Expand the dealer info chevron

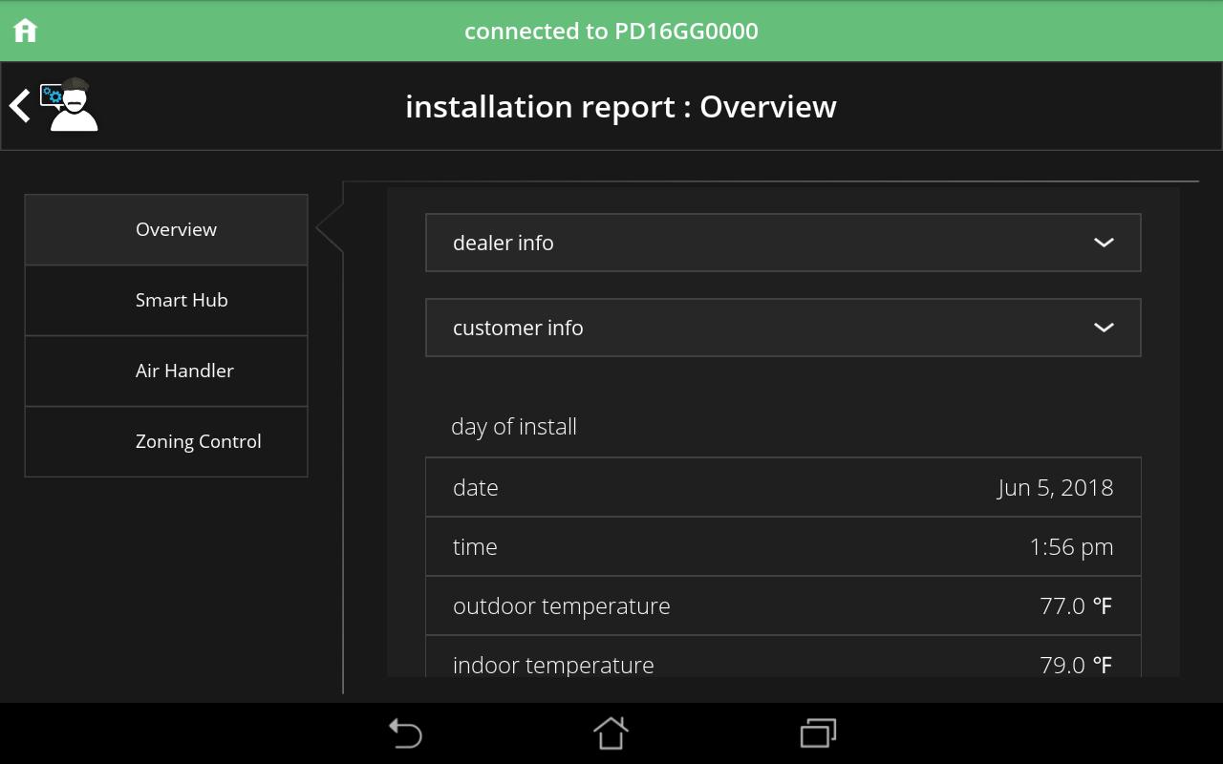1104,243
